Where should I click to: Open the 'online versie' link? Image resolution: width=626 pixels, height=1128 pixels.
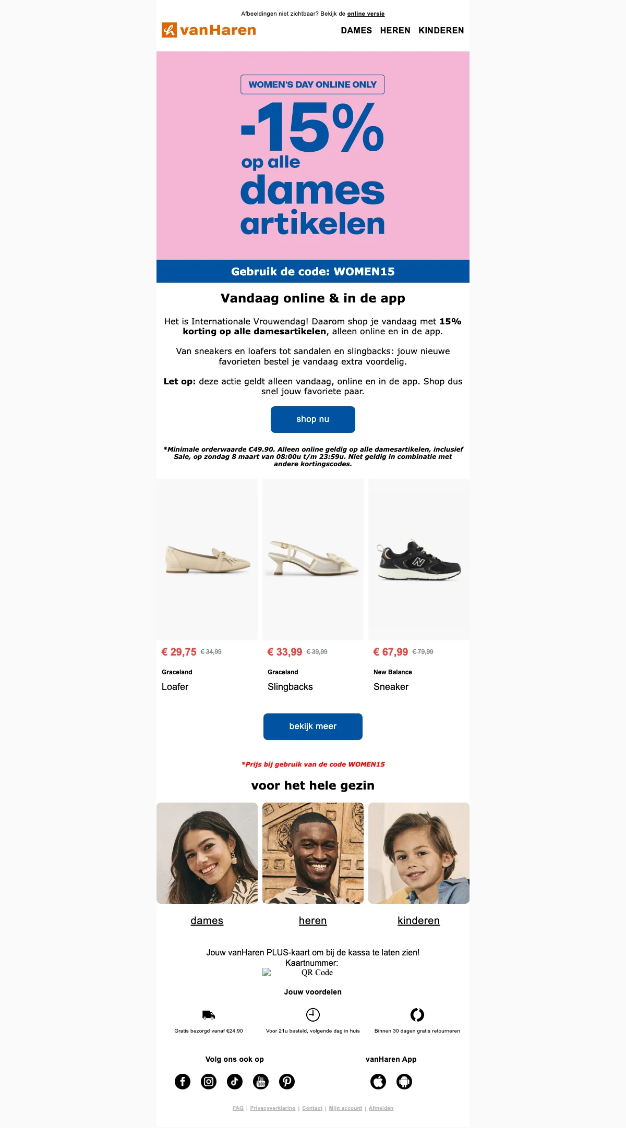pyautogui.click(x=366, y=14)
